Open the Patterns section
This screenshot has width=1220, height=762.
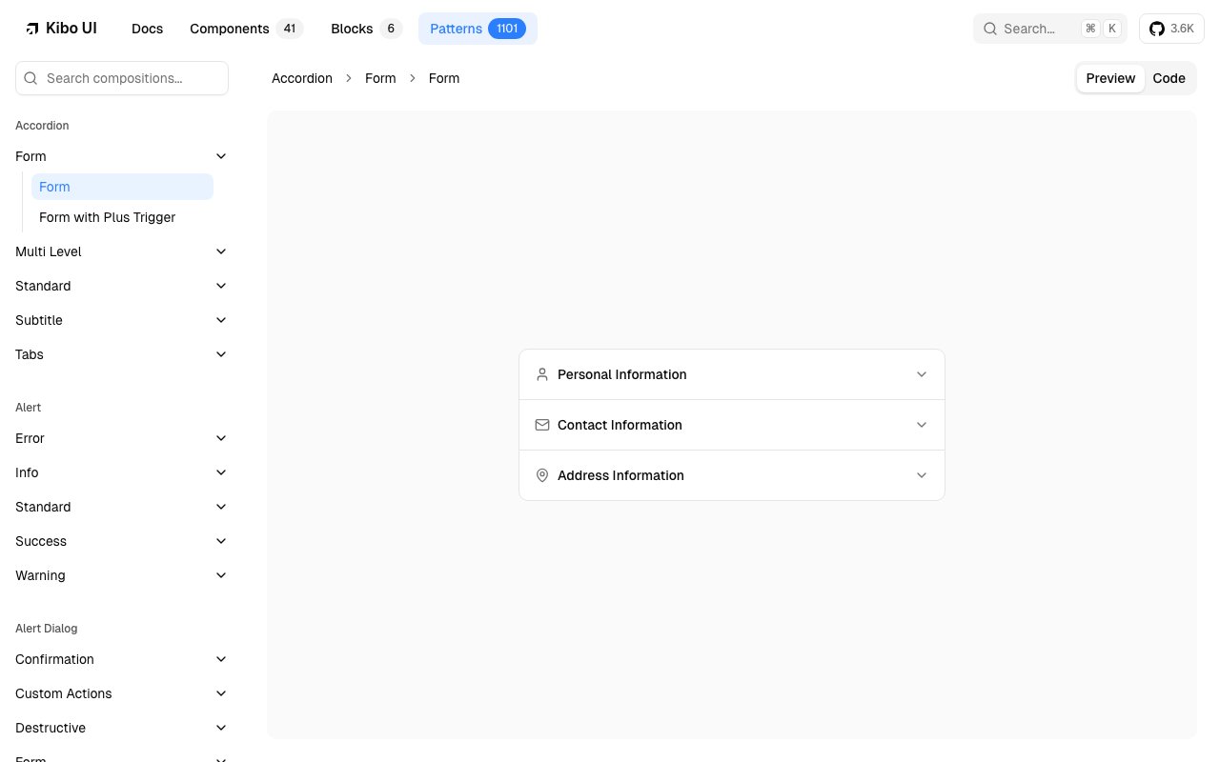[x=456, y=29]
